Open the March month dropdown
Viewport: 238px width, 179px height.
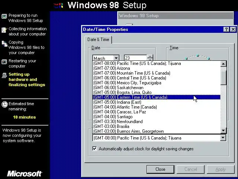(116, 58)
